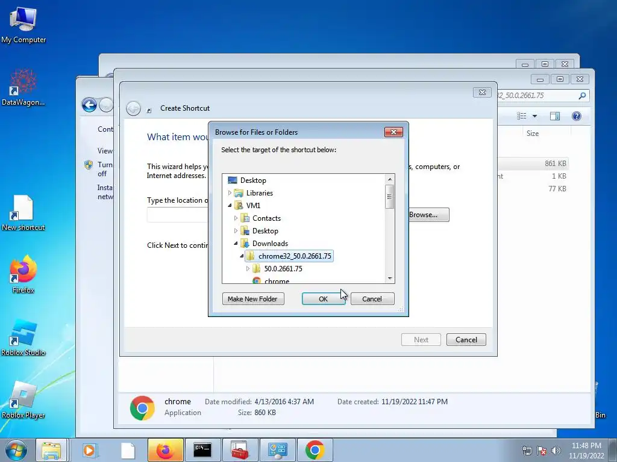Click the taskbar clock showing 11:48 PM

[x=586, y=450]
